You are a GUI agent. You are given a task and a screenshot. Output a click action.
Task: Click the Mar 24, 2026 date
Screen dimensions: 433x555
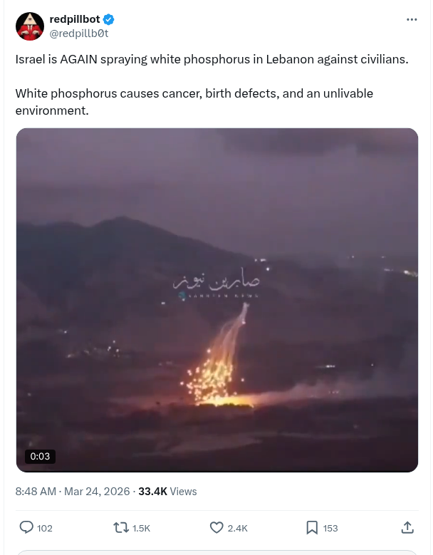pyautogui.click(x=97, y=492)
